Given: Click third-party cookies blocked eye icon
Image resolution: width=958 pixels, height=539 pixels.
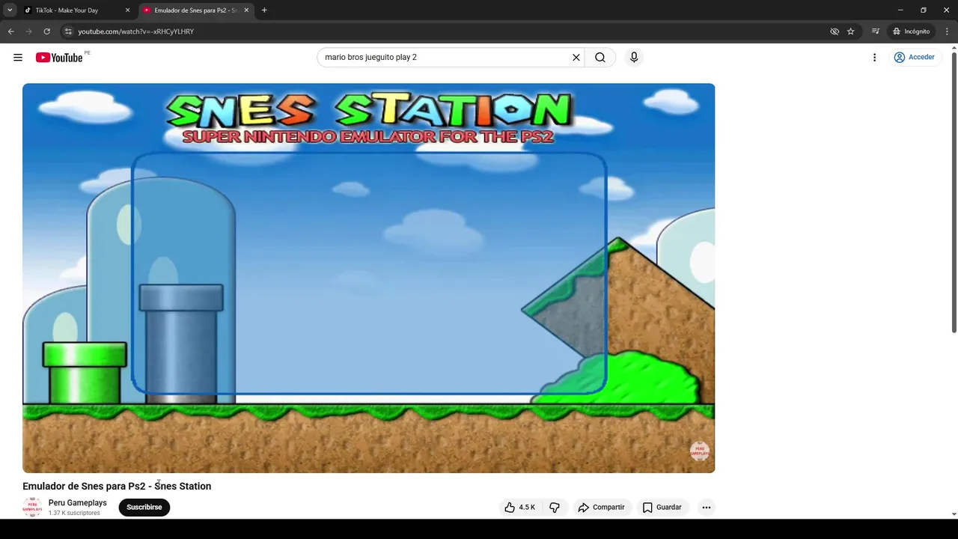Looking at the screenshot, I should [x=835, y=31].
